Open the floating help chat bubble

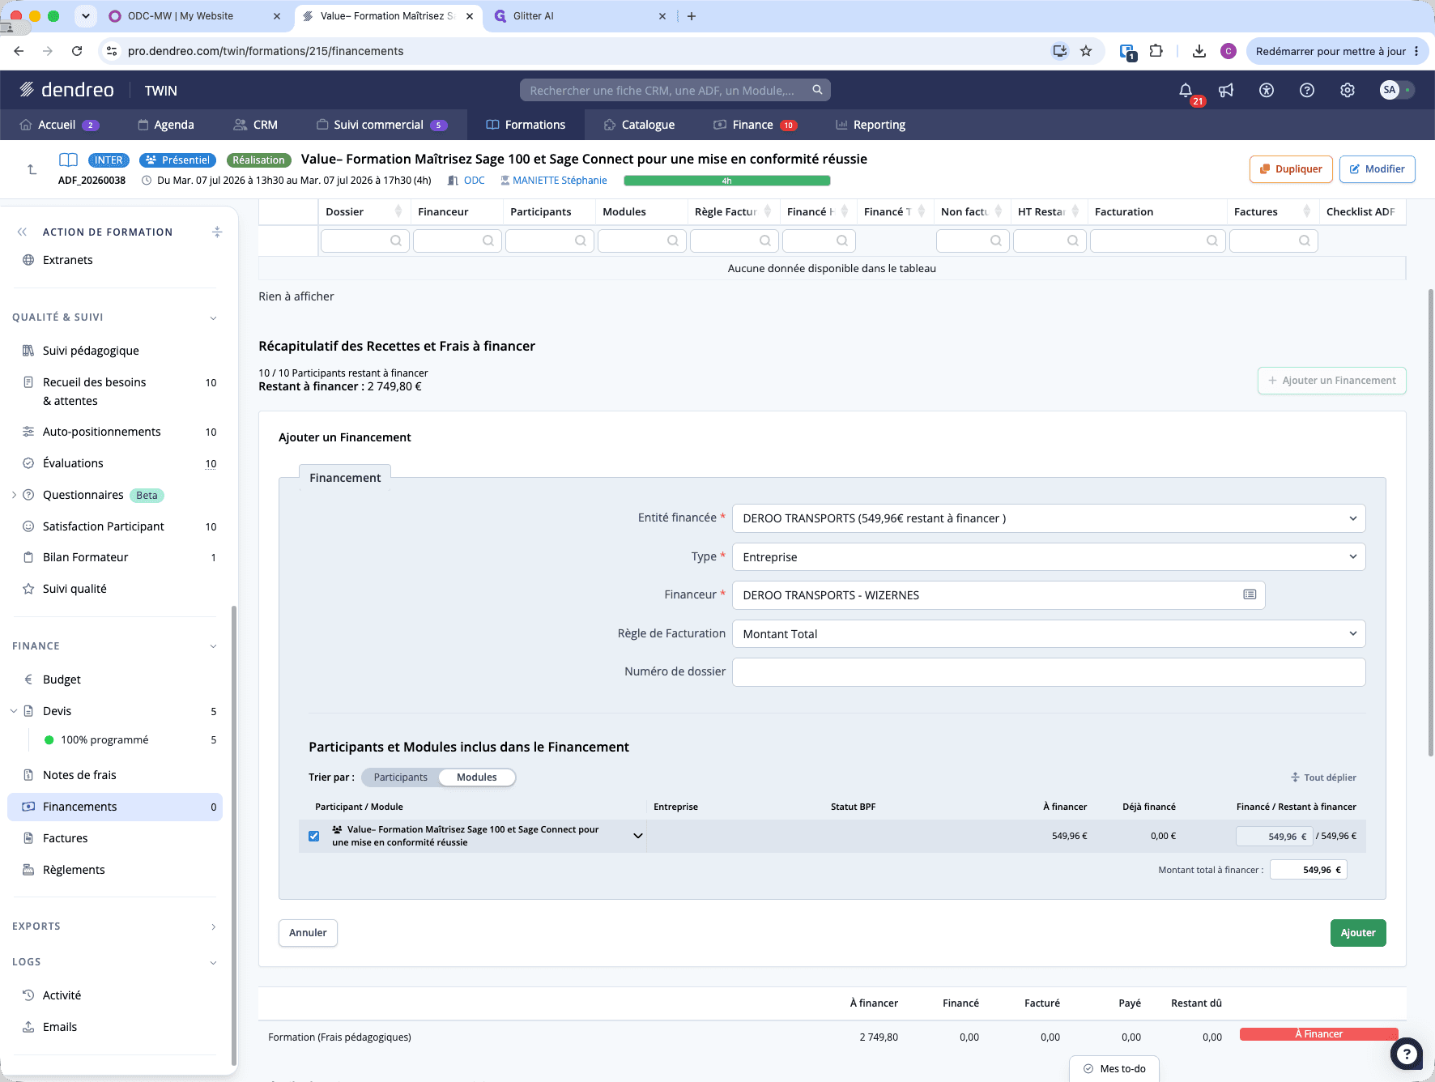[x=1407, y=1054]
